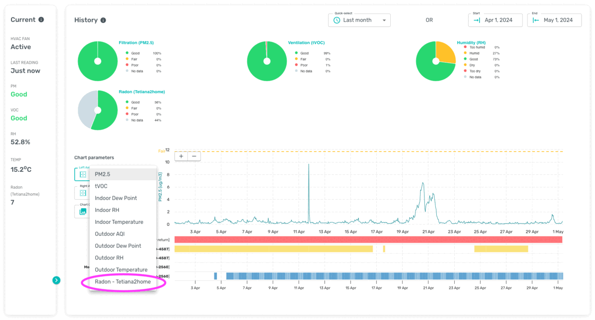Click the End date arrow icon
595x320 pixels.
536,20
